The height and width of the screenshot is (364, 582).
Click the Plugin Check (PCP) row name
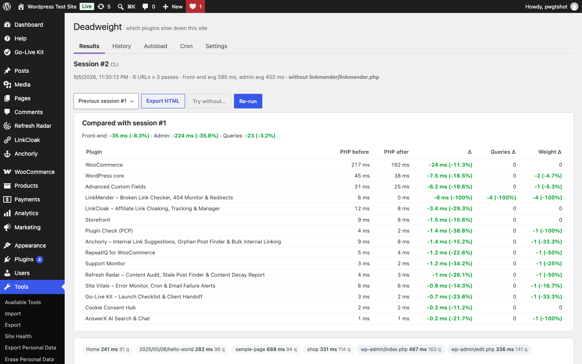pos(109,231)
